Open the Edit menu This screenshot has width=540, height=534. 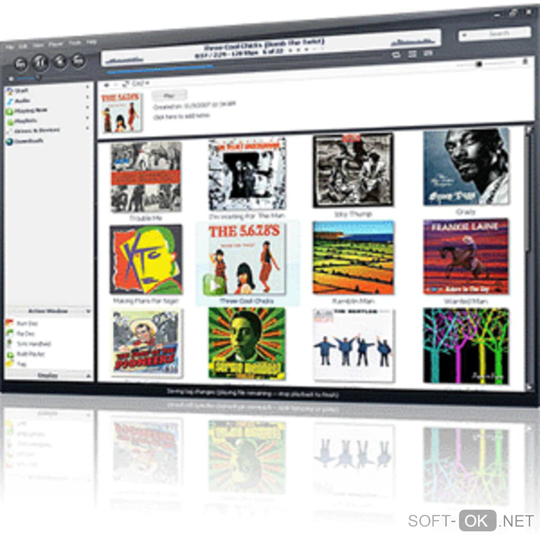click(23, 46)
